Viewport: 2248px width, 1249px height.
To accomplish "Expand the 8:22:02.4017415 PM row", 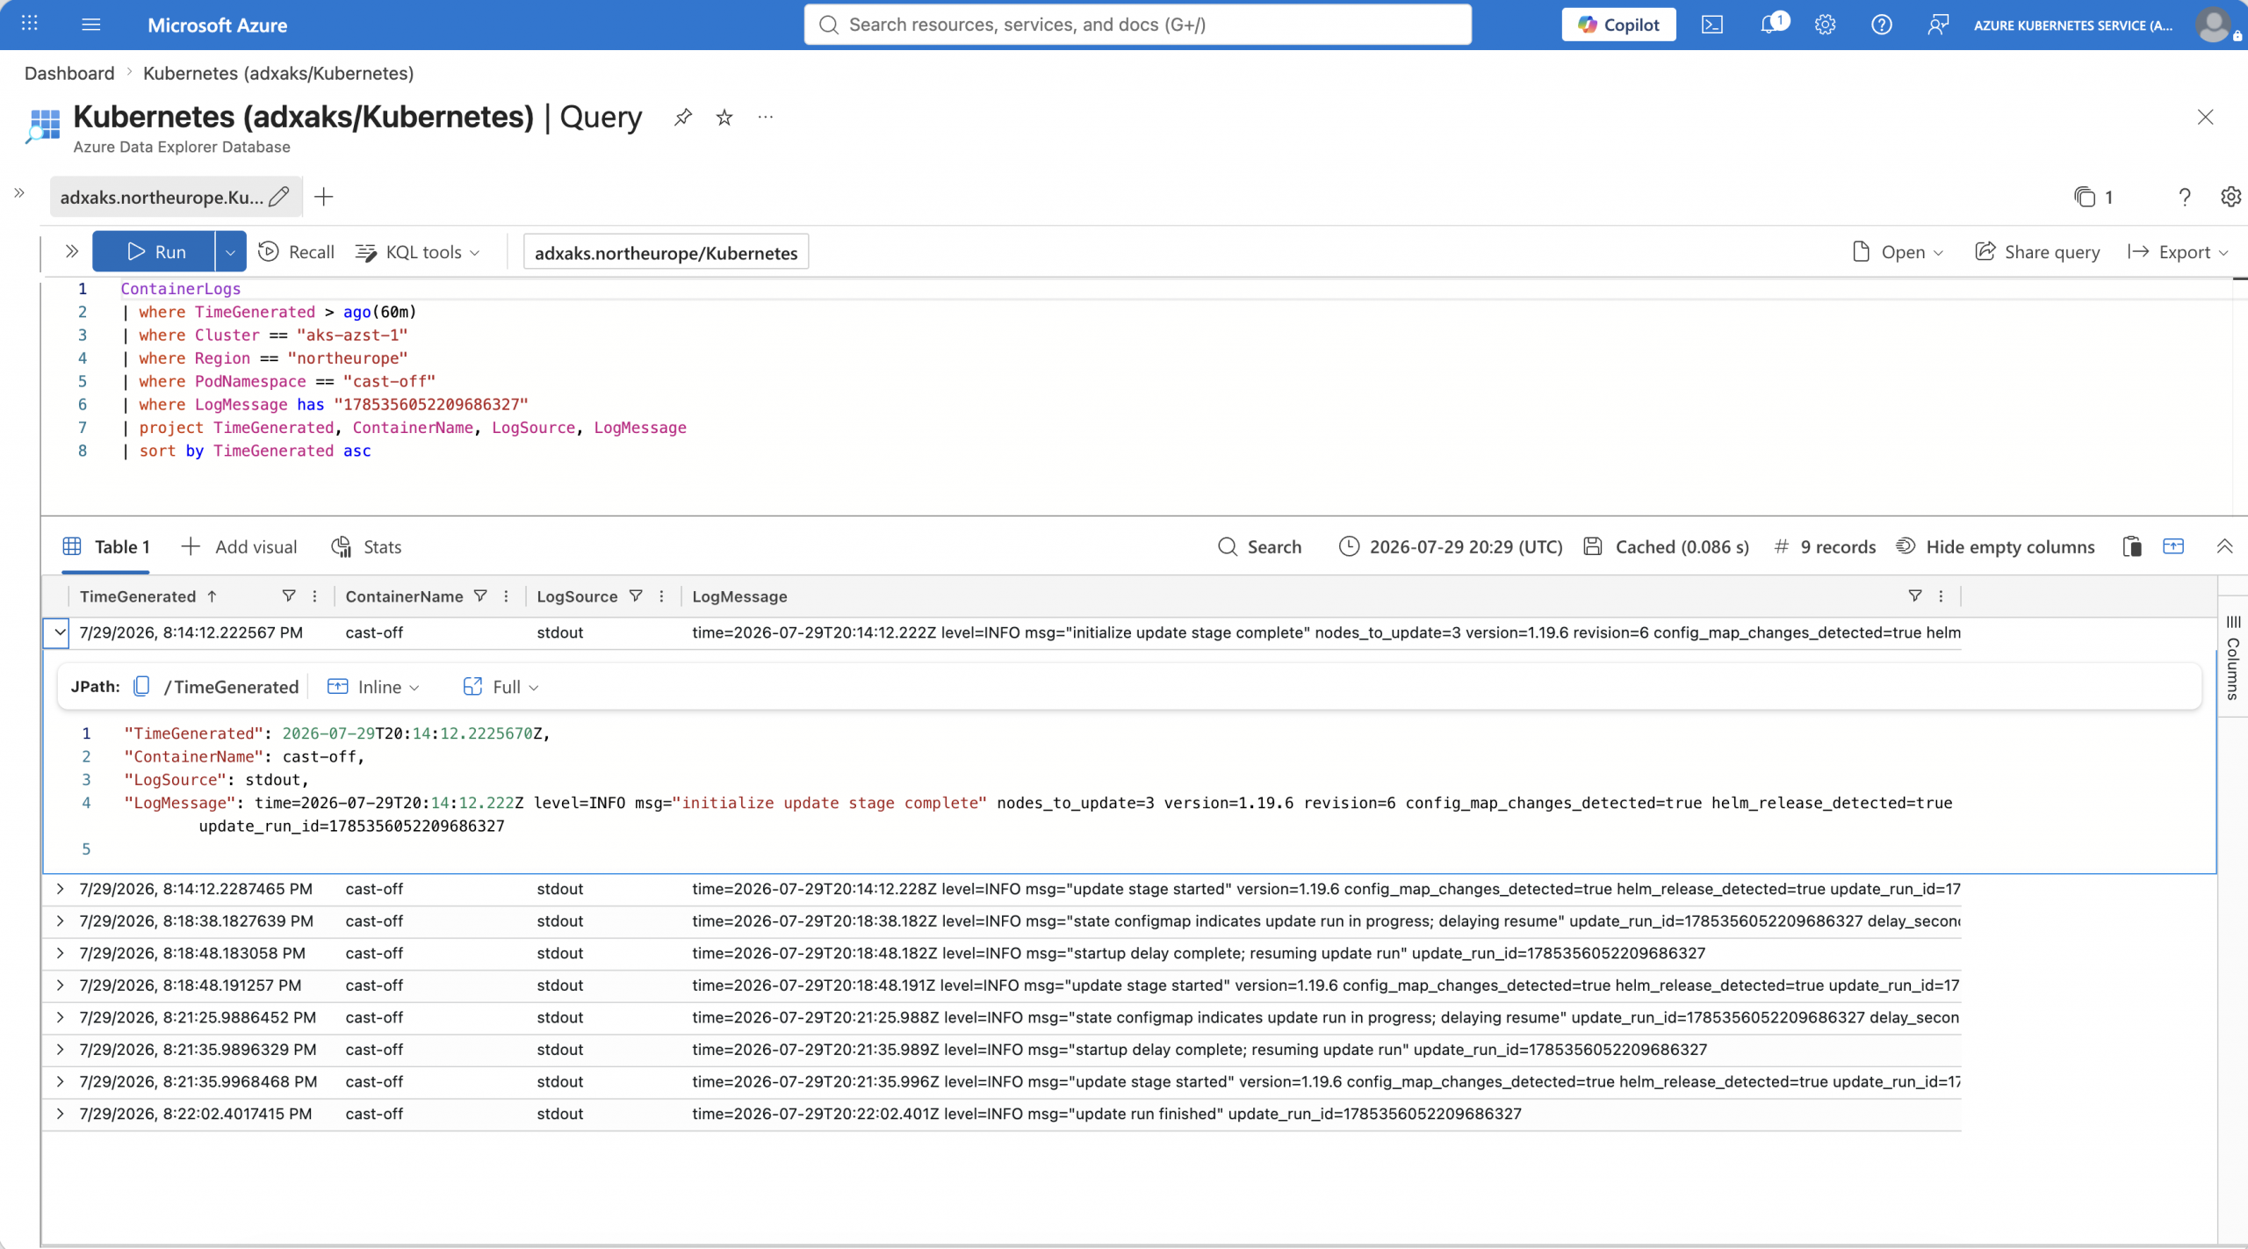I will (x=60, y=1113).
